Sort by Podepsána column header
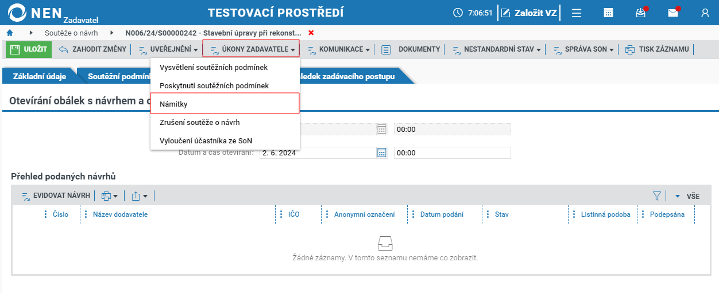The height and width of the screenshot is (293, 719). click(667, 214)
